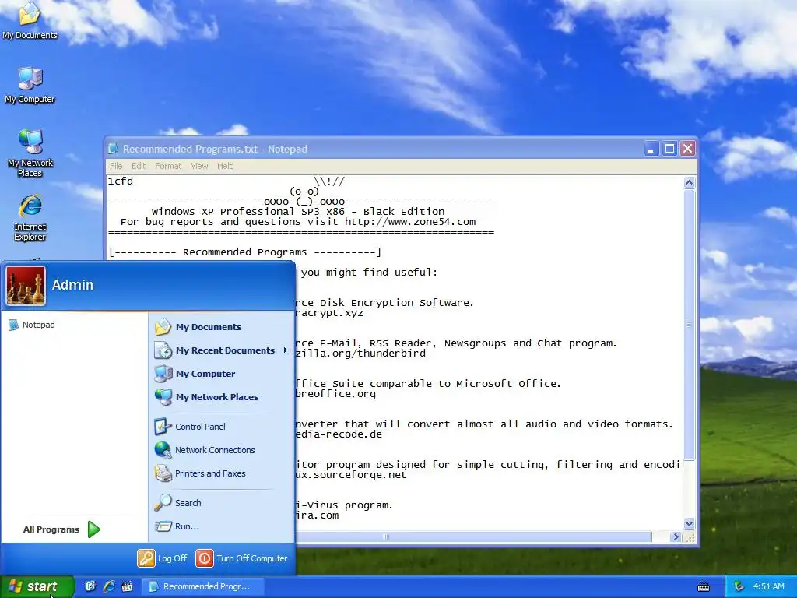Click the Notepad vertical scrollbar thumb
797x598 pixels.
coord(690,325)
